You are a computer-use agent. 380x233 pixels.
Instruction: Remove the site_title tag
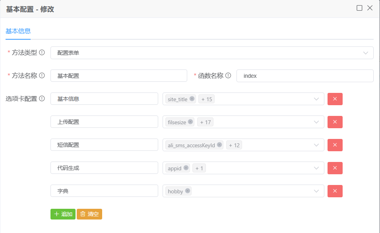(192, 99)
